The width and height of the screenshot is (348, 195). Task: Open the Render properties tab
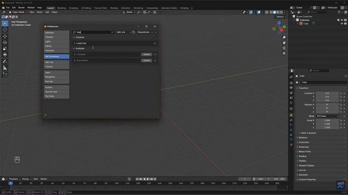291,83
